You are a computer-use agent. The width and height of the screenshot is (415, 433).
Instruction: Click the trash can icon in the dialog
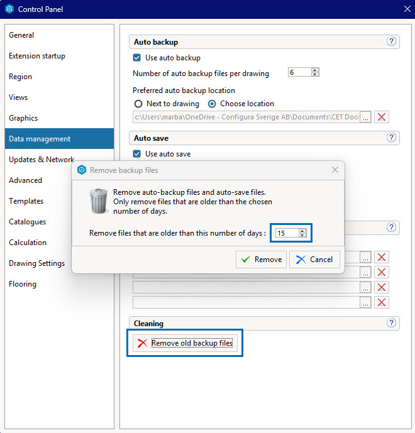click(x=98, y=201)
